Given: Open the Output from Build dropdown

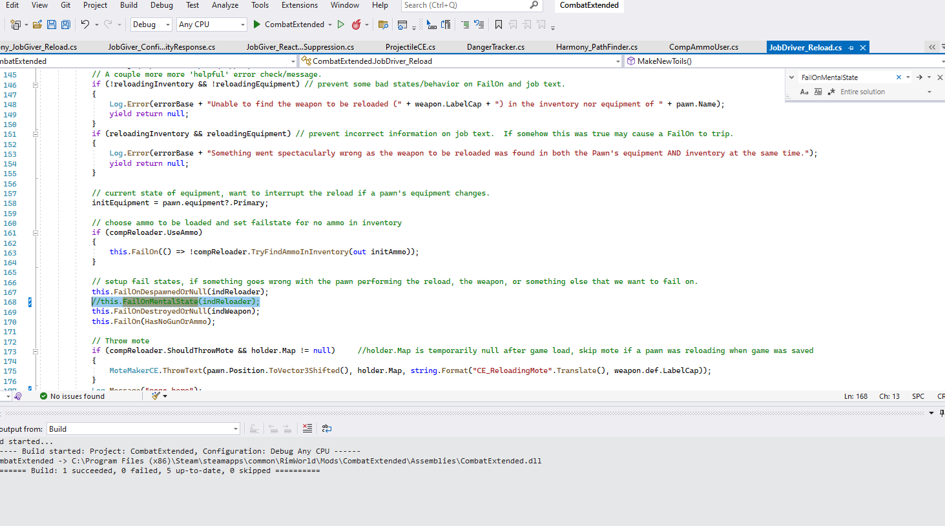Looking at the screenshot, I should pyautogui.click(x=142, y=429).
